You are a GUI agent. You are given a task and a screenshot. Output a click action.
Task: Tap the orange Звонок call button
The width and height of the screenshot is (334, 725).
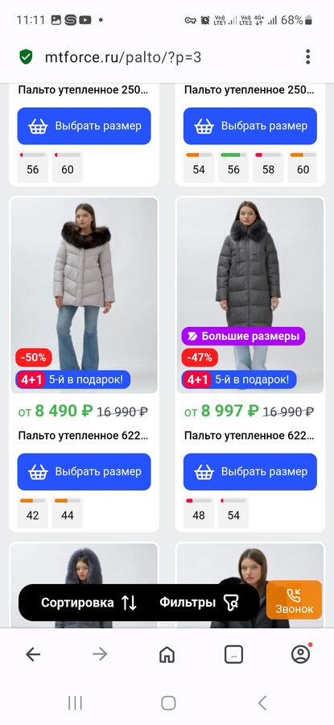[295, 600]
